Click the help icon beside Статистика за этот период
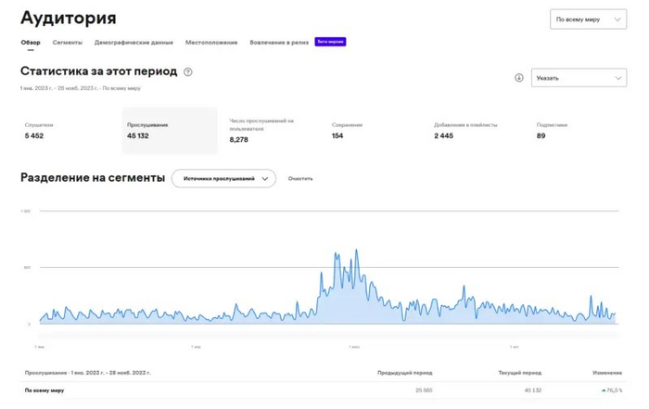The image size is (649, 409). (188, 72)
